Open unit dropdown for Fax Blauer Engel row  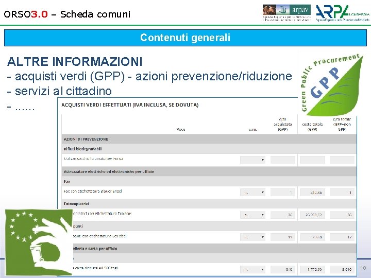[x=252, y=193]
